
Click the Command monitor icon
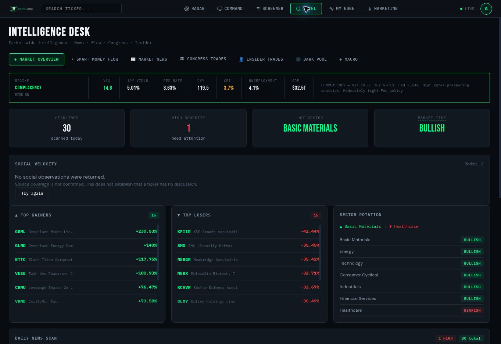click(x=220, y=9)
